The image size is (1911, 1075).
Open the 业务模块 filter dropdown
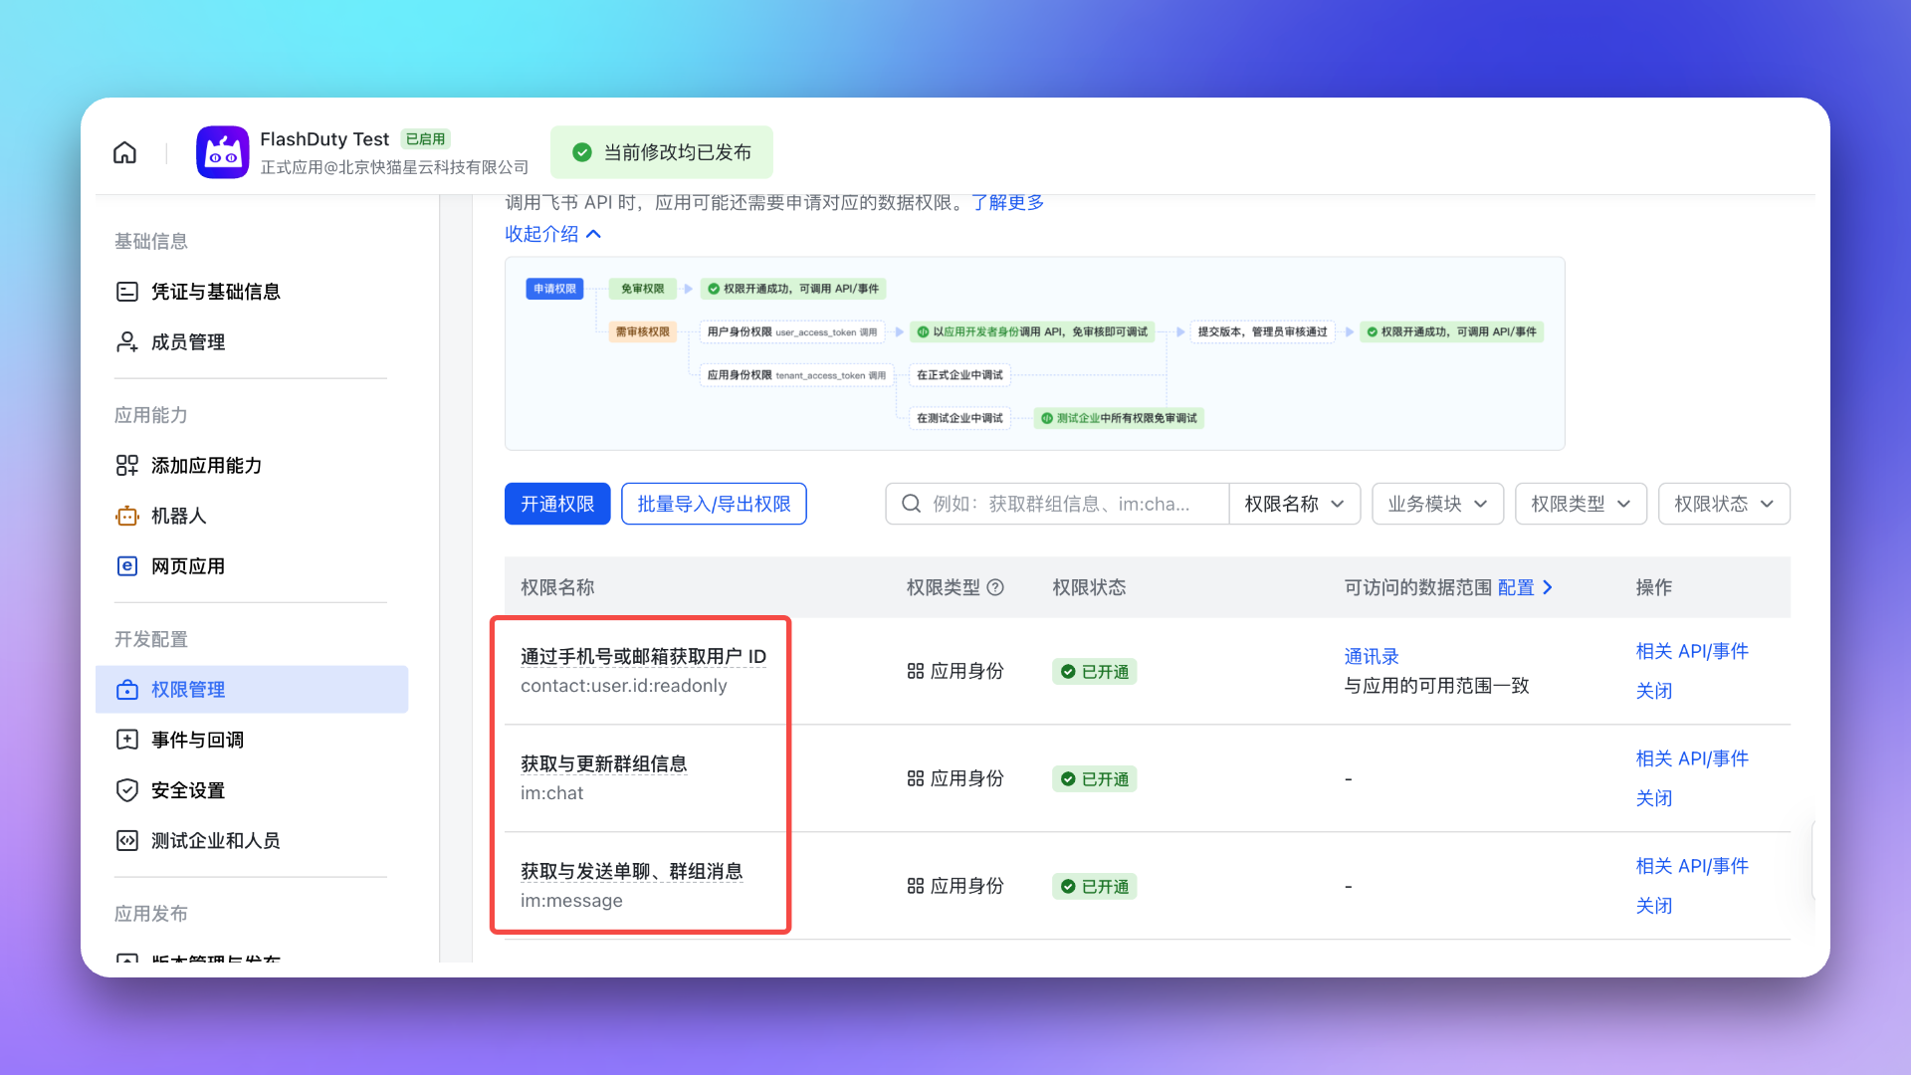pyautogui.click(x=1437, y=504)
